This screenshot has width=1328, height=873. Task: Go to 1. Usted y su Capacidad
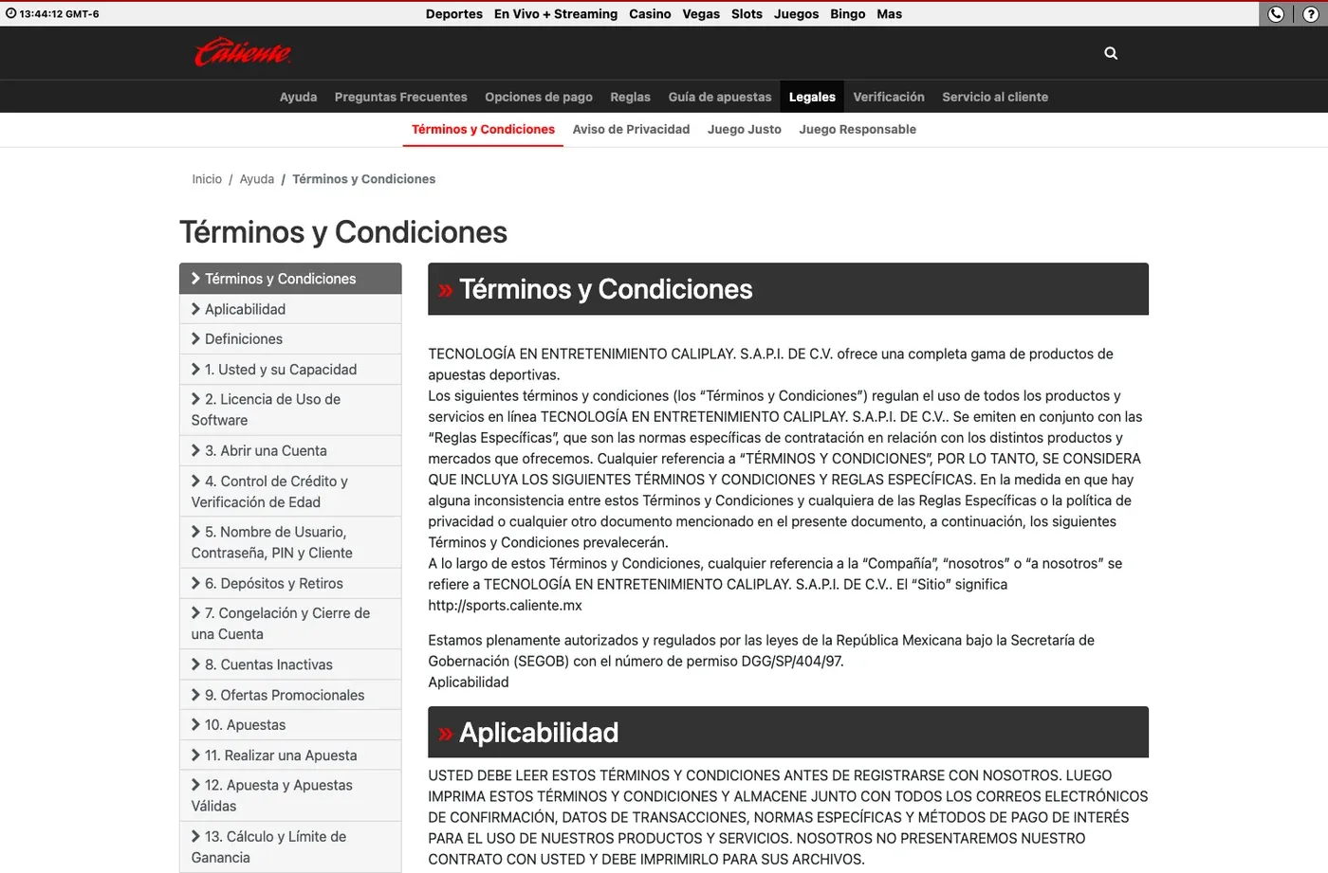(290, 370)
